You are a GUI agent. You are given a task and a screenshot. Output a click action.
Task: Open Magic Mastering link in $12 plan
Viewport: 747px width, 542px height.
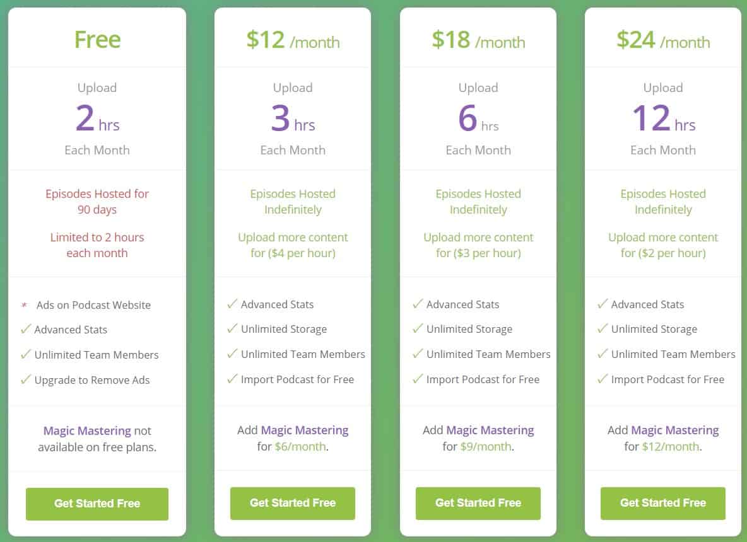tap(305, 430)
